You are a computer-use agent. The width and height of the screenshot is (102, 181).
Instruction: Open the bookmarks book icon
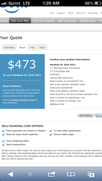71,174
